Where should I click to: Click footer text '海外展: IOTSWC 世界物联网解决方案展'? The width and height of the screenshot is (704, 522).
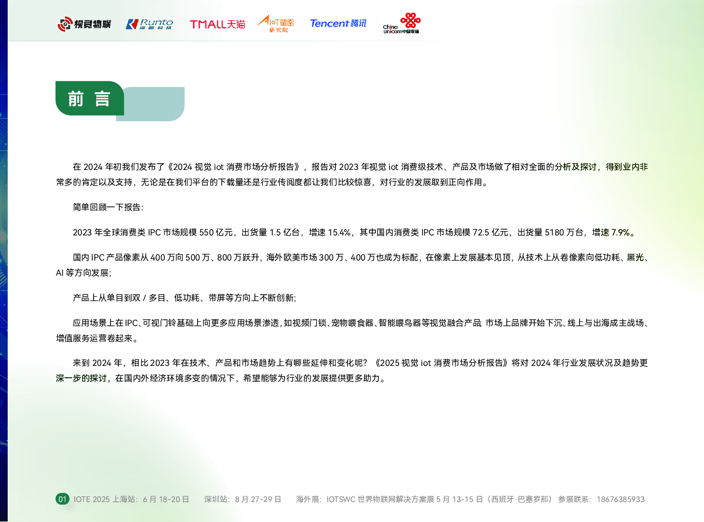[365, 499]
